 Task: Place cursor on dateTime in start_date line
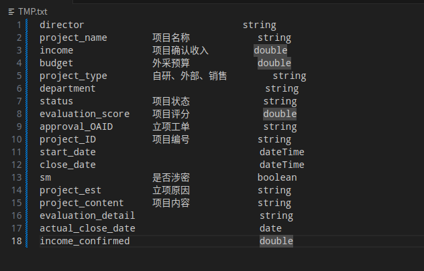tap(282, 152)
